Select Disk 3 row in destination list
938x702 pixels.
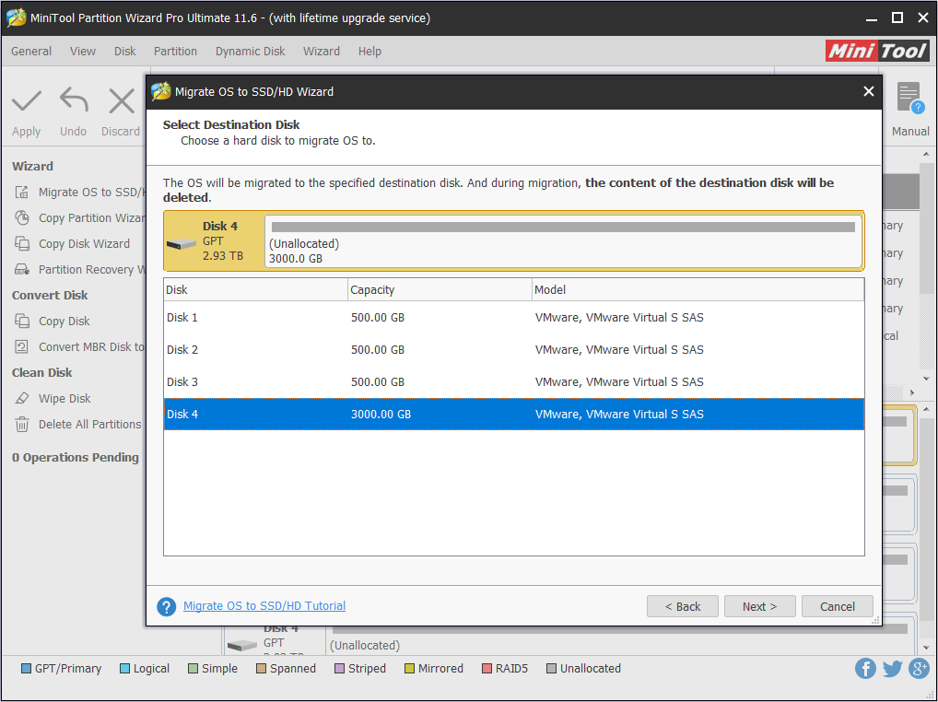coord(514,382)
